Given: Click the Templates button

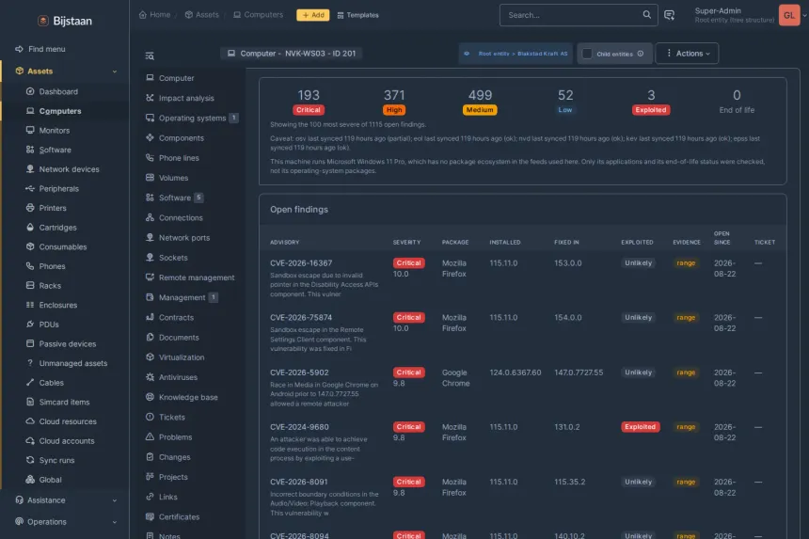Looking at the screenshot, I should point(357,15).
